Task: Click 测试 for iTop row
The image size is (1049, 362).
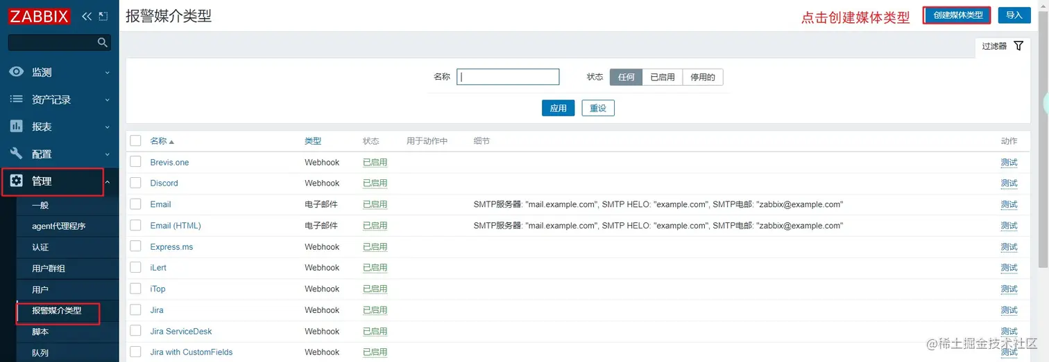Action: 1009,289
